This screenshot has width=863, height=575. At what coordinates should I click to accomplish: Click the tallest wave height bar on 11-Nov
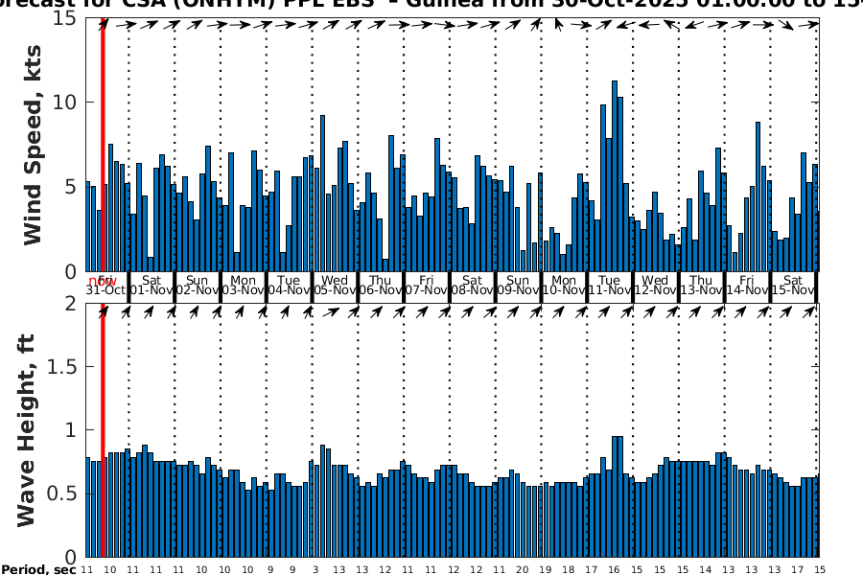pyautogui.click(x=615, y=496)
